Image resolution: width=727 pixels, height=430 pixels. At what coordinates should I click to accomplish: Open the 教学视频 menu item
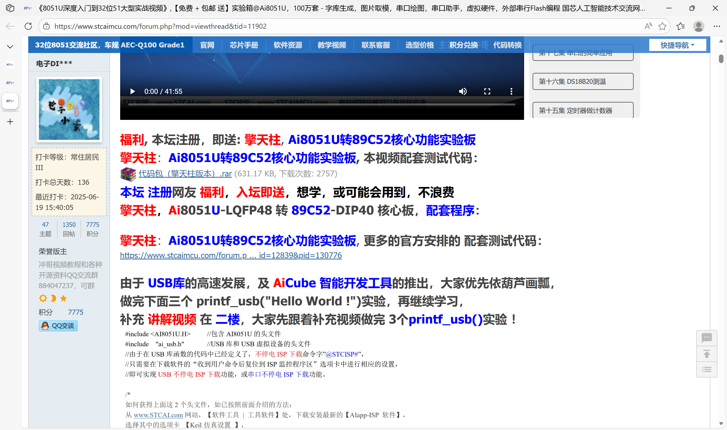pyautogui.click(x=331, y=45)
